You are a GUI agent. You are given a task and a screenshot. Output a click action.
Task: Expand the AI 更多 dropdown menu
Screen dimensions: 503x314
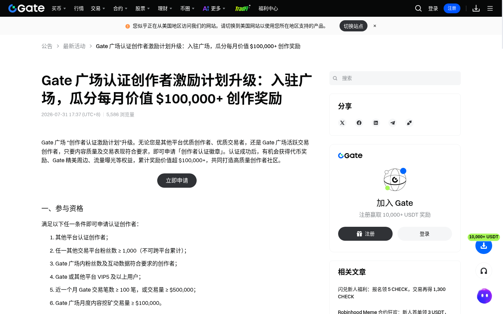point(214,8)
